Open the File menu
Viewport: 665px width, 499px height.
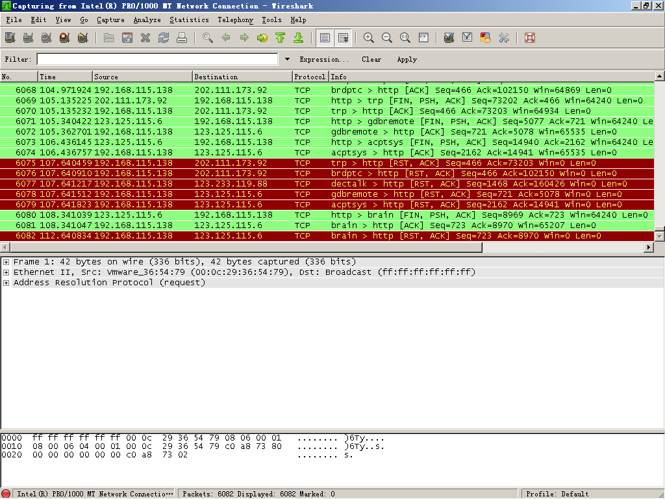[x=14, y=19]
